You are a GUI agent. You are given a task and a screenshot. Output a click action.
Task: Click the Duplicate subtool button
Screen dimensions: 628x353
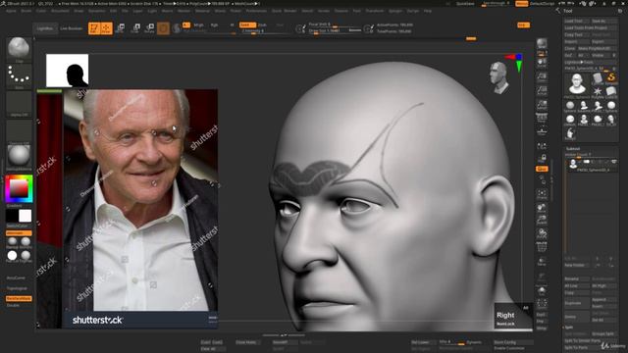coord(576,303)
